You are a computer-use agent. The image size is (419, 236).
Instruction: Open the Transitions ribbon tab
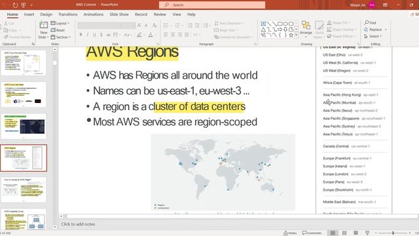tap(68, 14)
